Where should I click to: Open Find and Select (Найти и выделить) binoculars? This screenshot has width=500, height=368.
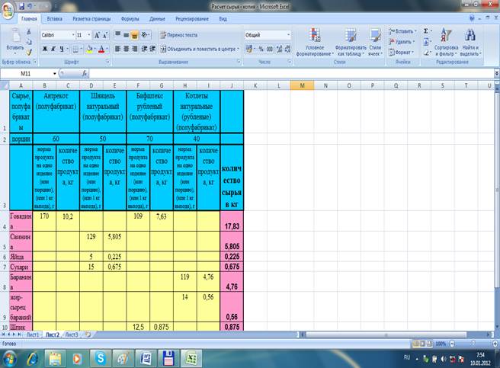click(x=470, y=42)
